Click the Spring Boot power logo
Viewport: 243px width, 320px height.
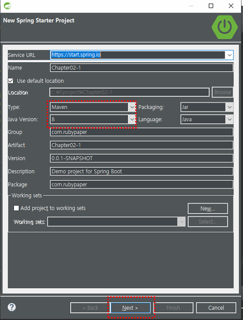click(225, 27)
